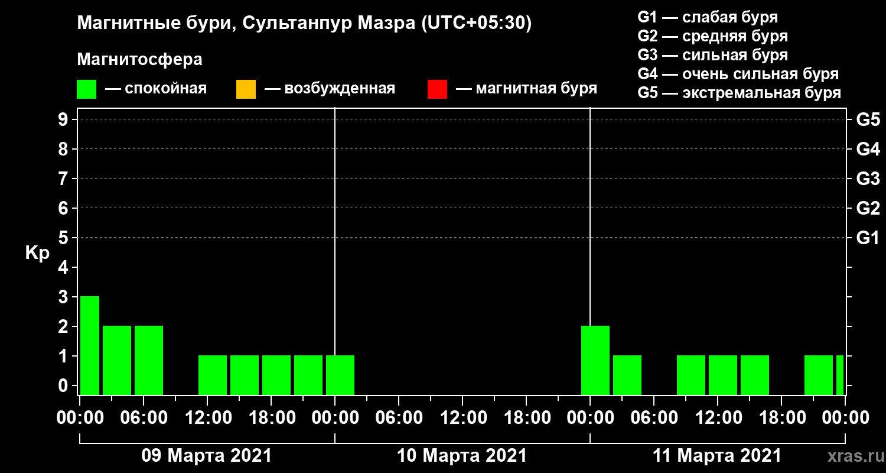This screenshot has height=473, width=886.
Task: Click the Kp 3 bar at start of 09 March
Action: click(x=90, y=345)
